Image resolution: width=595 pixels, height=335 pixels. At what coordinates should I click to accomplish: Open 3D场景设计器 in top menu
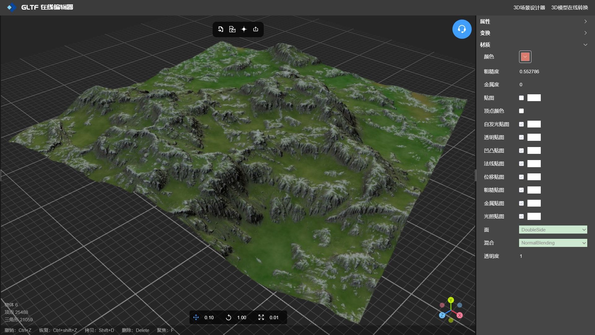[x=529, y=7]
